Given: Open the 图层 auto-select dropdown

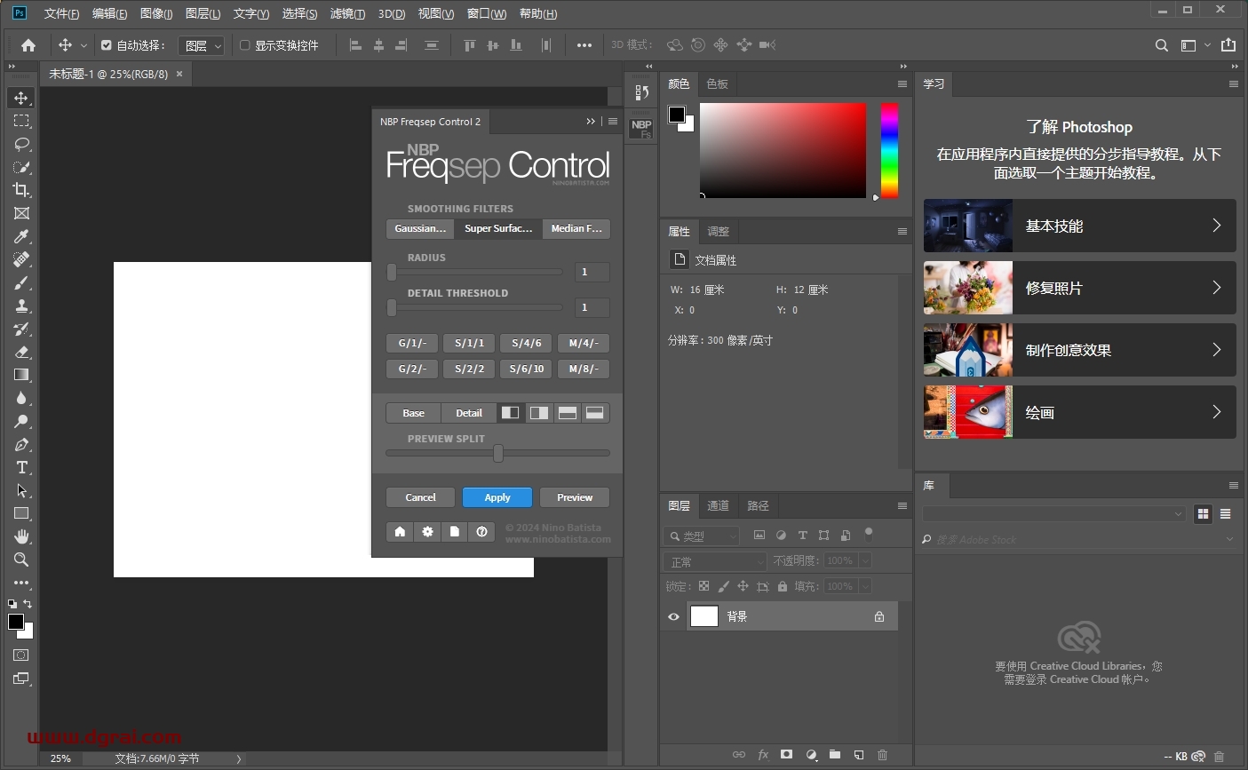Looking at the screenshot, I should [x=201, y=45].
